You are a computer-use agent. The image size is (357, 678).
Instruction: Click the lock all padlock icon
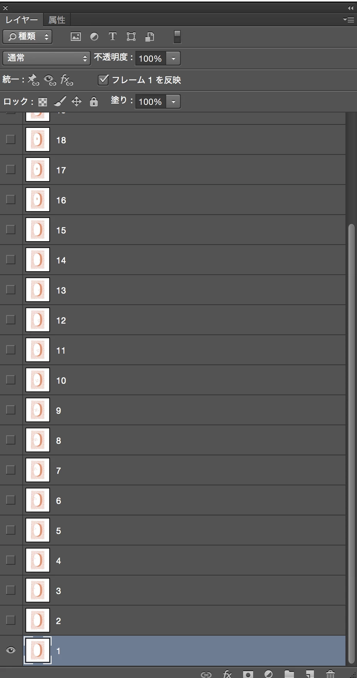point(94,102)
